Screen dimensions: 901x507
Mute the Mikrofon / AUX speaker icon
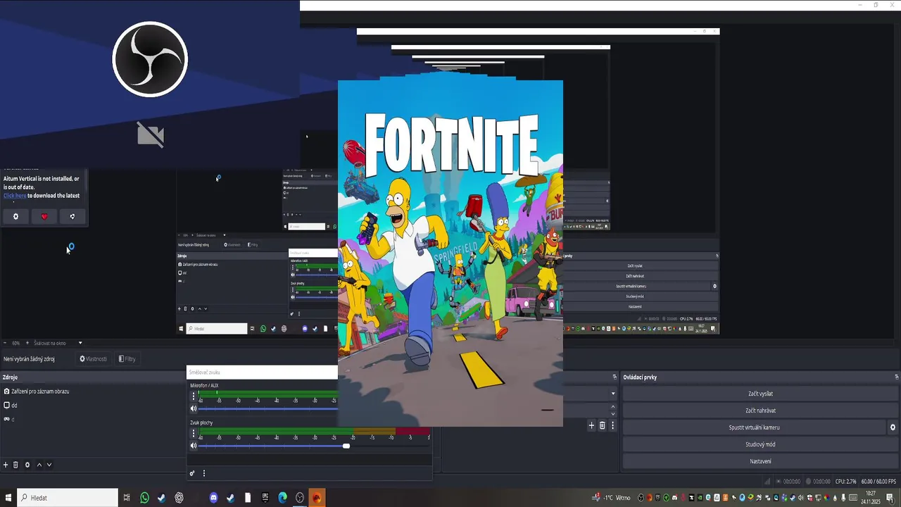click(194, 408)
